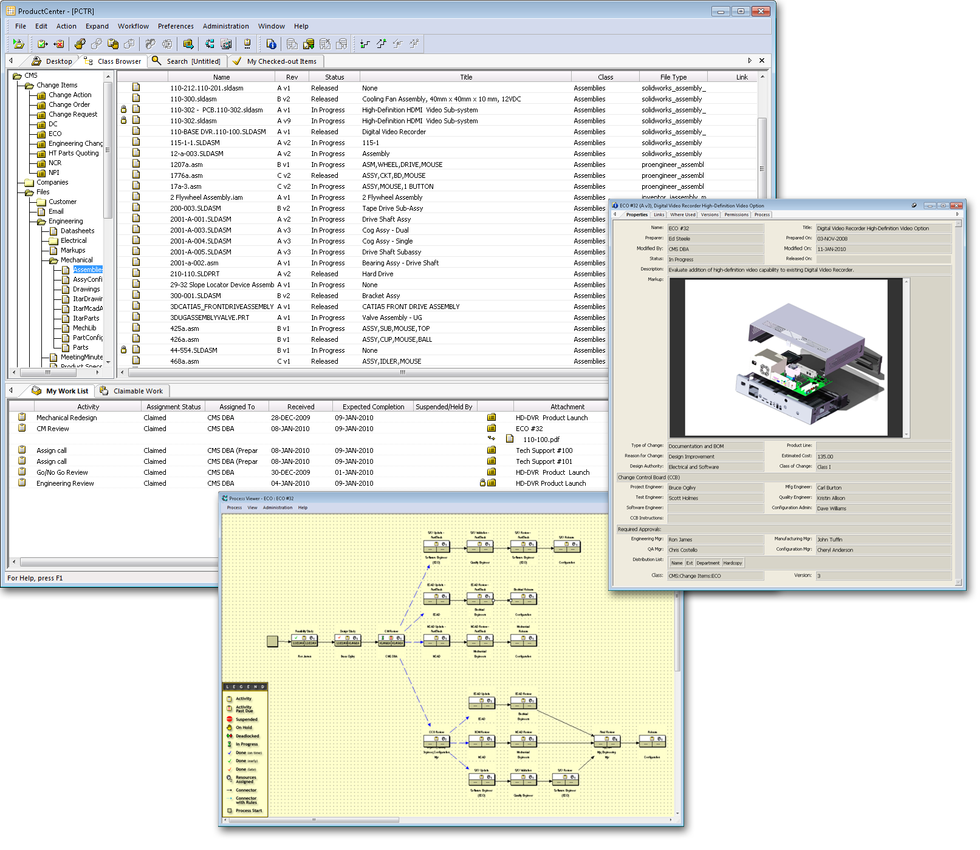Viewport: 980px width, 850px height.
Task: Click the green open-folder toolbar icon
Action: (18, 44)
